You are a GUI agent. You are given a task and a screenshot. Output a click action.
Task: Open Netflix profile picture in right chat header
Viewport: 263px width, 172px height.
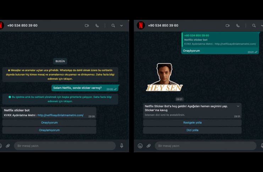141,25
